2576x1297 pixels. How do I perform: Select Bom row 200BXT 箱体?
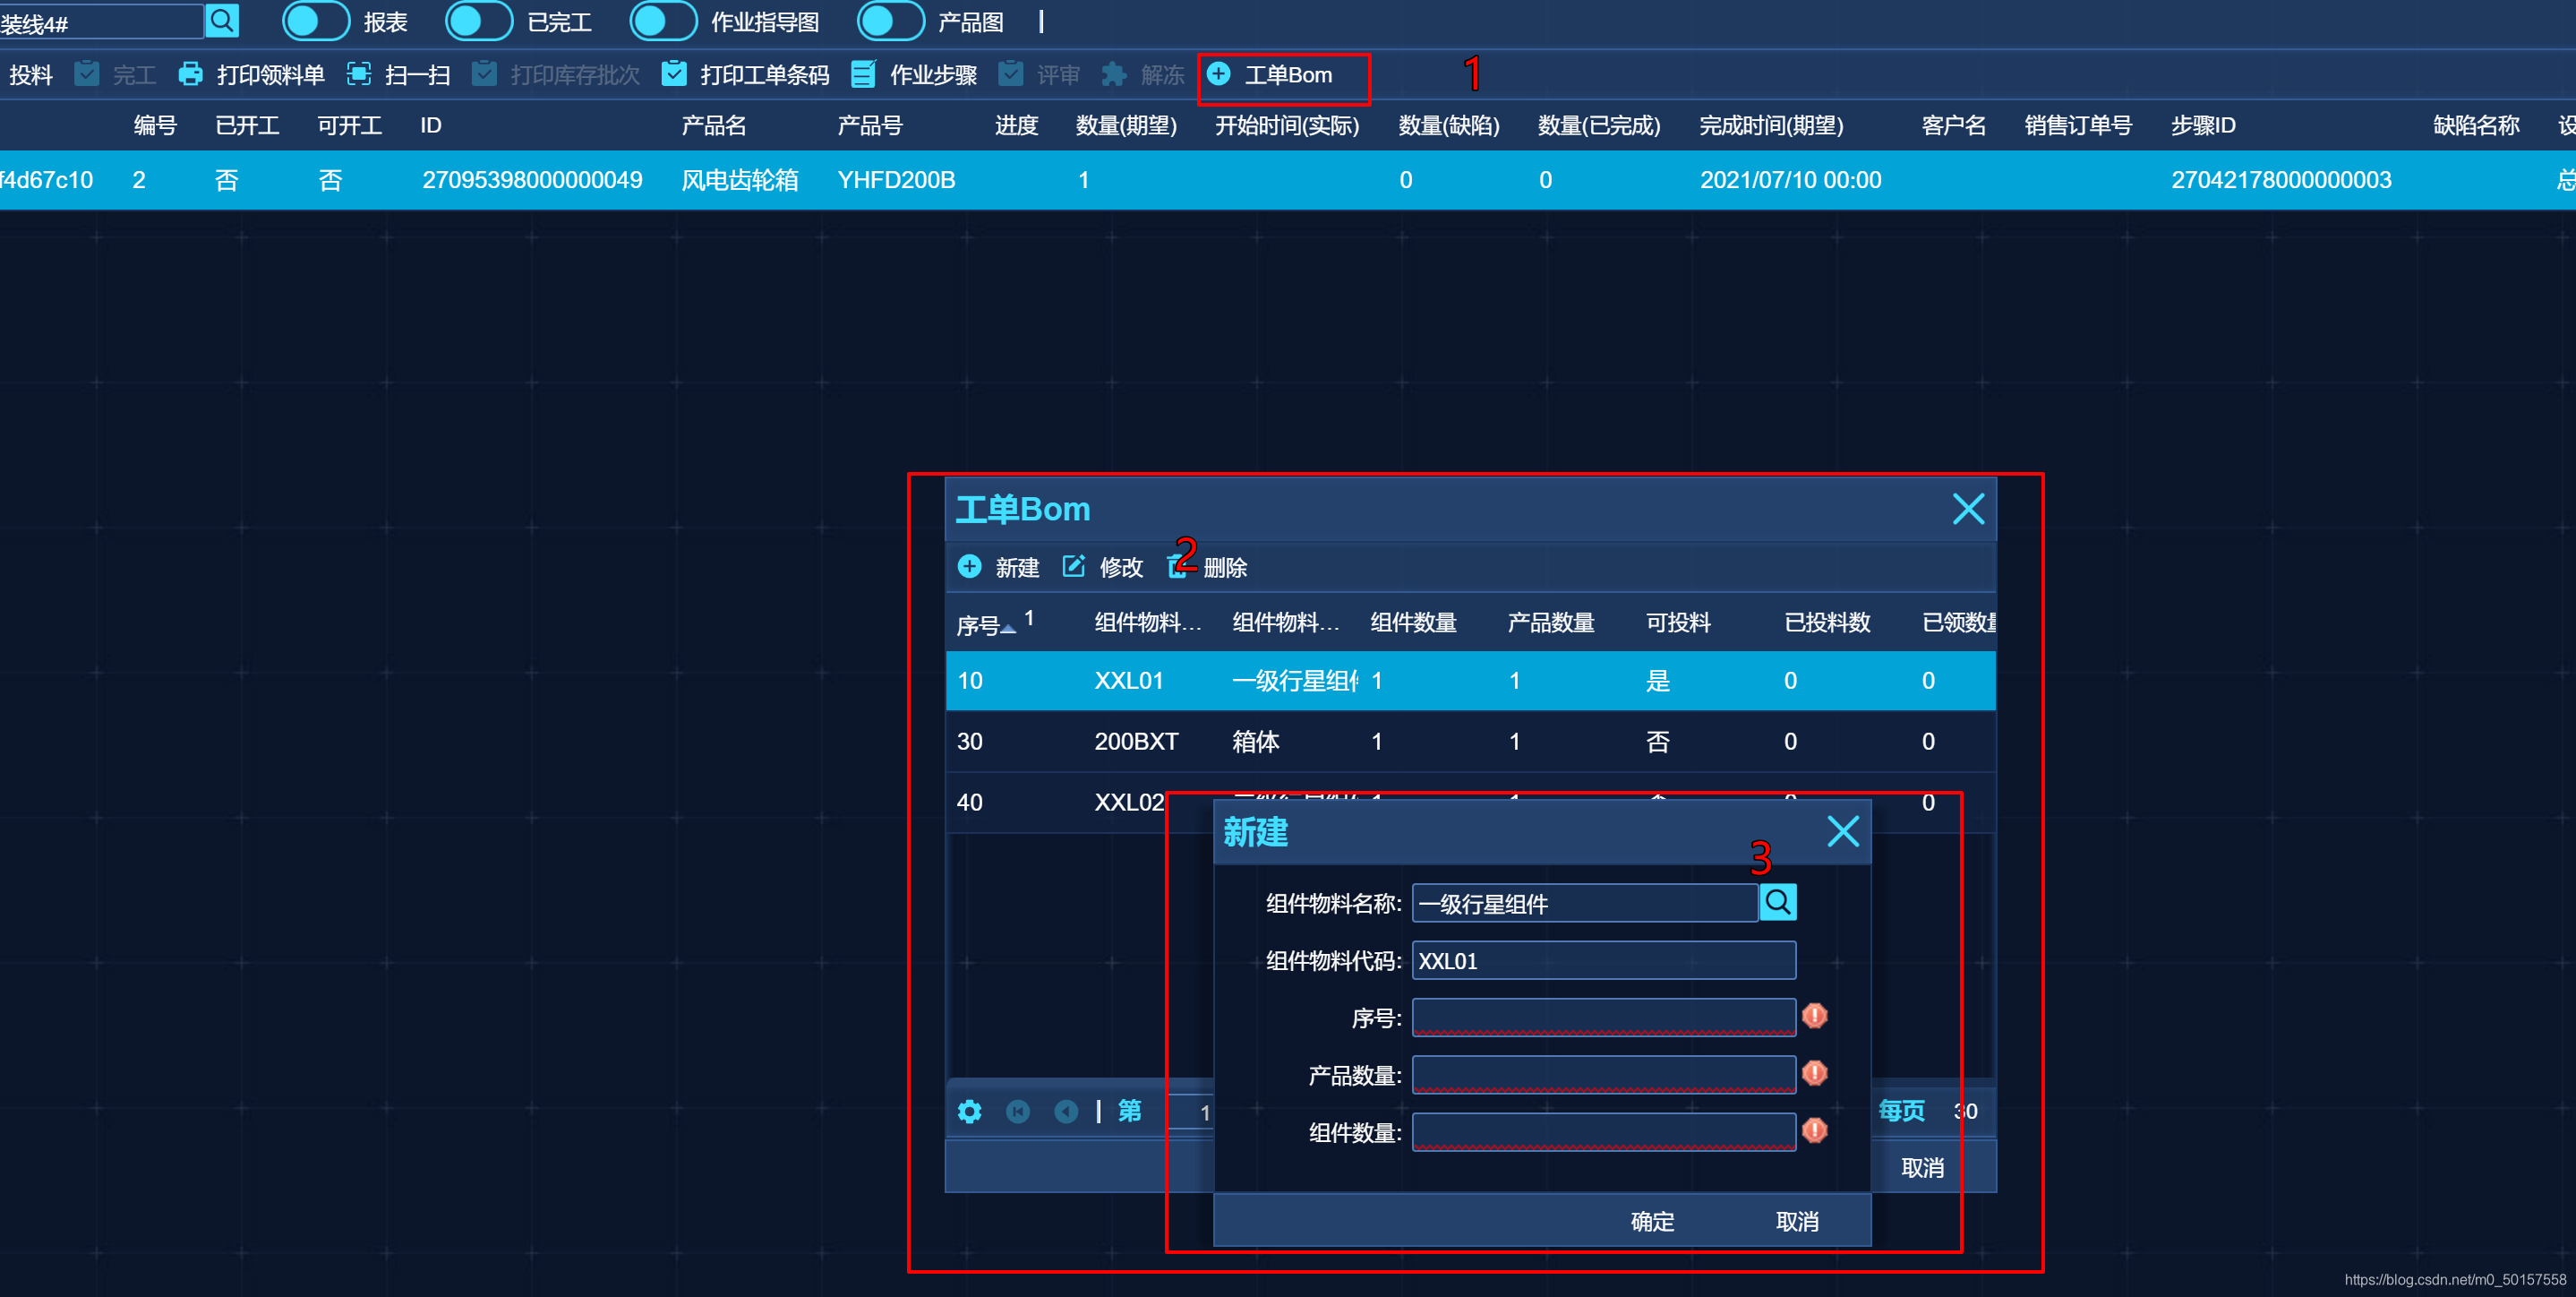[1470, 742]
